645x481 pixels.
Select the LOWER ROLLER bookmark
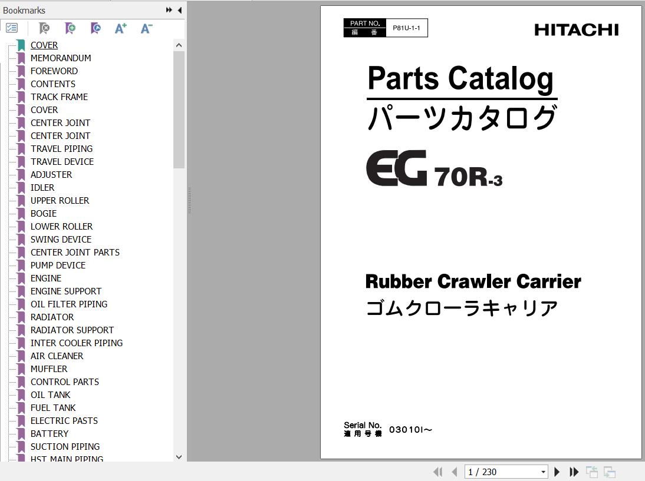pyautogui.click(x=61, y=226)
